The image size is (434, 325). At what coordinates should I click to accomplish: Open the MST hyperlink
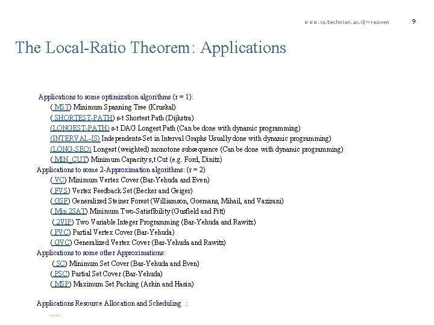click(x=61, y=107)
